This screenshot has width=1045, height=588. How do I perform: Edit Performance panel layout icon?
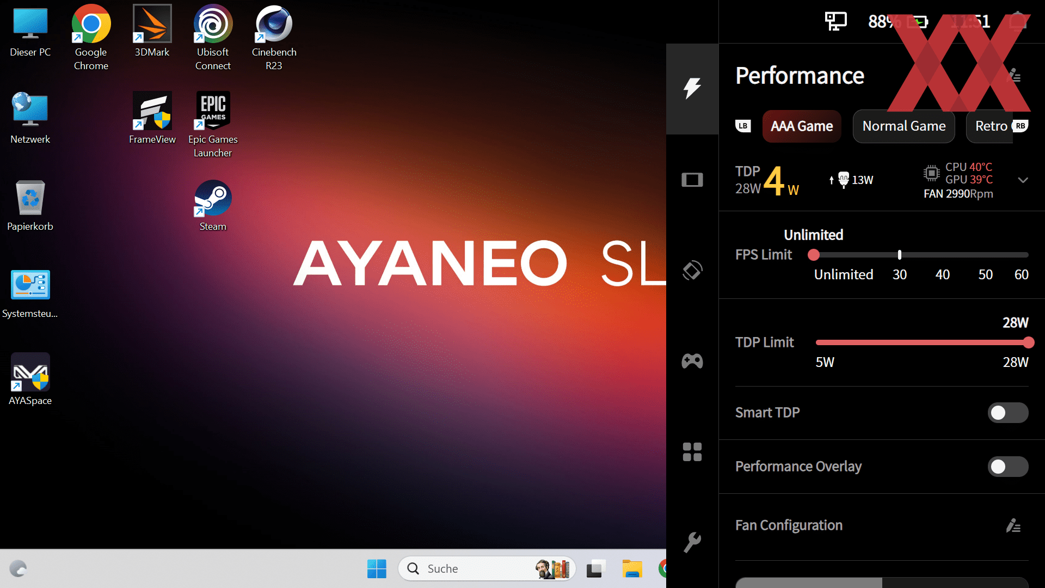pos(1013,75)
